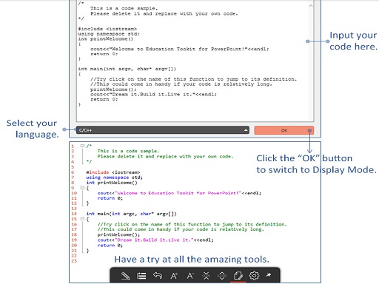Open the C/C++ language dropdown
The width and height of the screenshot is (379, 284).
pos(163,130)
